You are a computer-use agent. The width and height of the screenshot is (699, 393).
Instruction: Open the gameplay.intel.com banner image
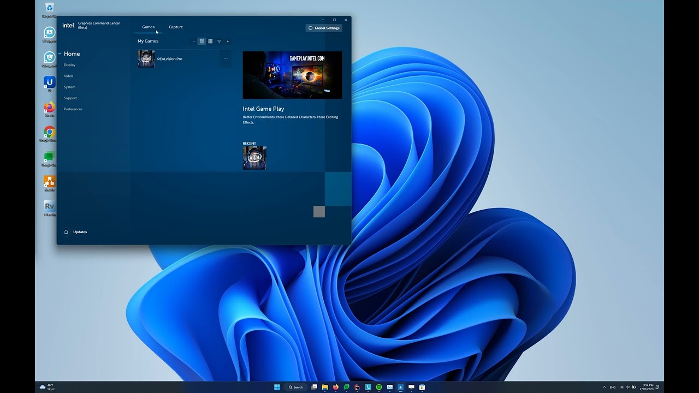292,75
